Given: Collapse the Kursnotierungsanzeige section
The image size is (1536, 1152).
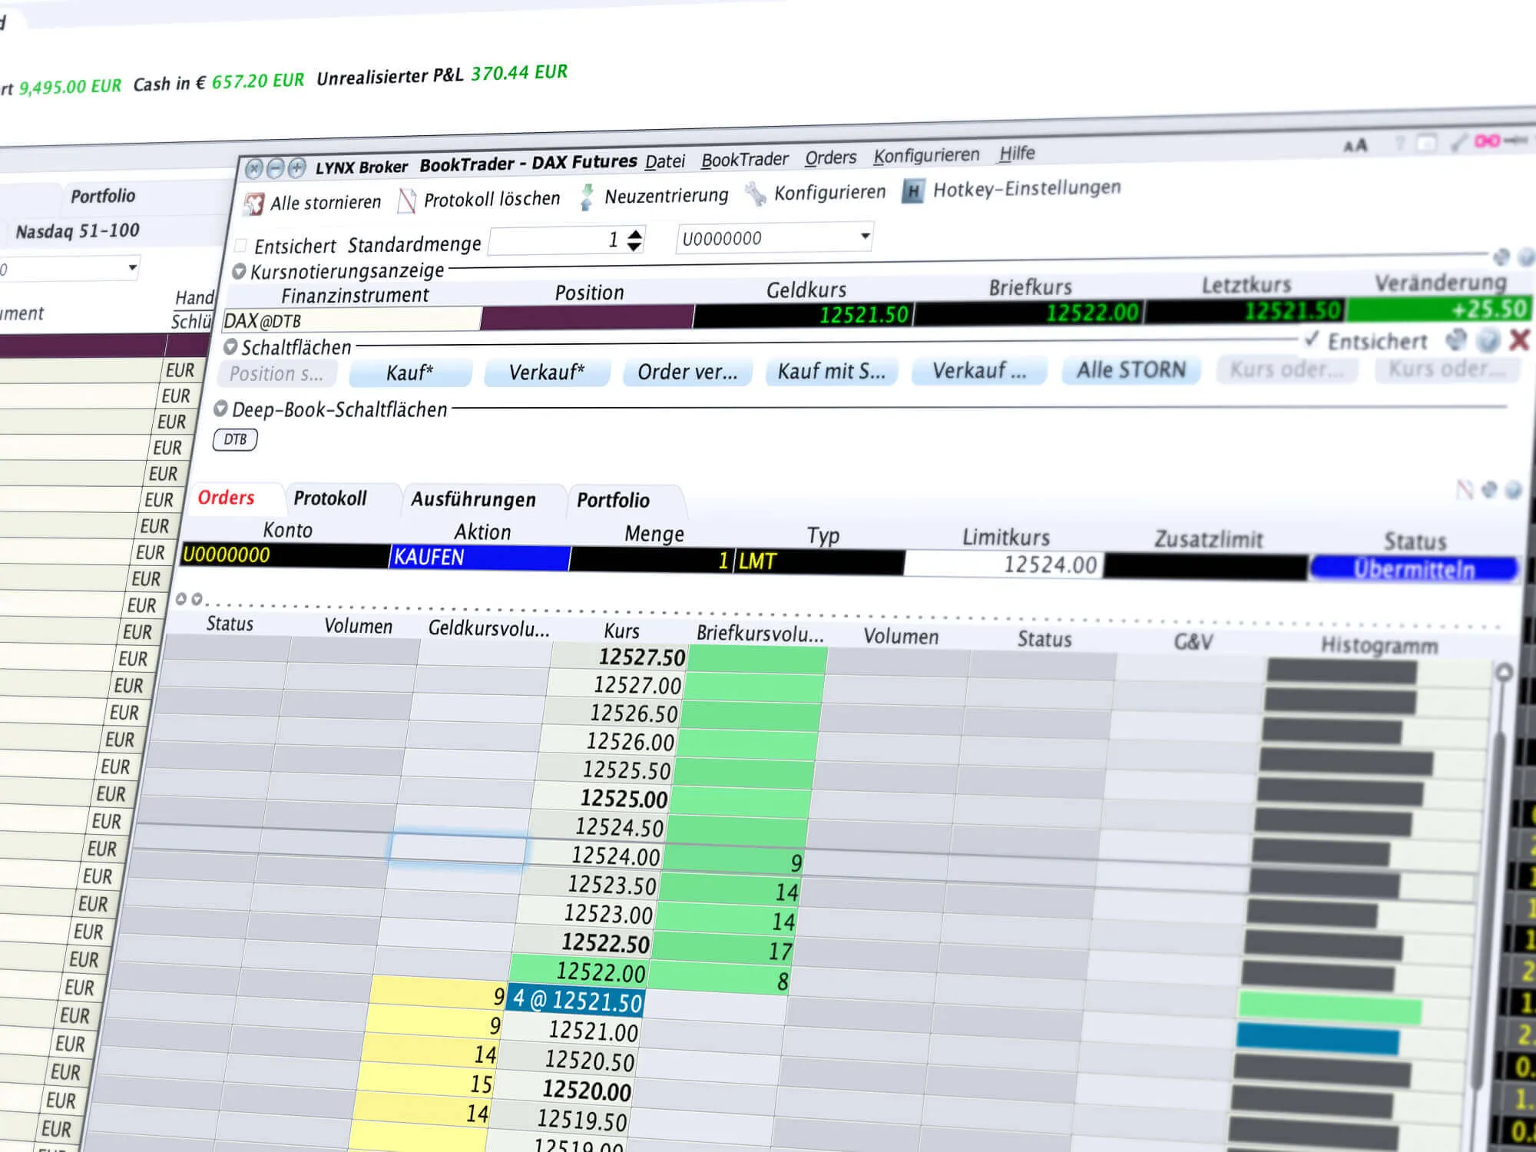Looking at the screenshot, I should [x=239, y=271].
